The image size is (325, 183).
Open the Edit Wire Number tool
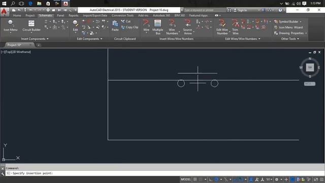222,27
